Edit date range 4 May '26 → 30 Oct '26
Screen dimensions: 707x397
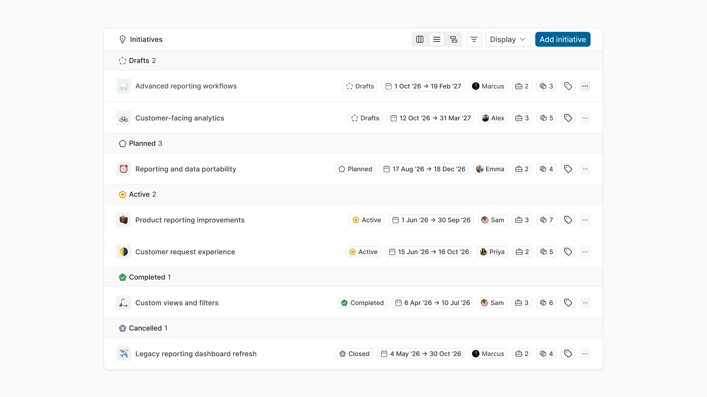pyautogui.click(x=421, y=354)
